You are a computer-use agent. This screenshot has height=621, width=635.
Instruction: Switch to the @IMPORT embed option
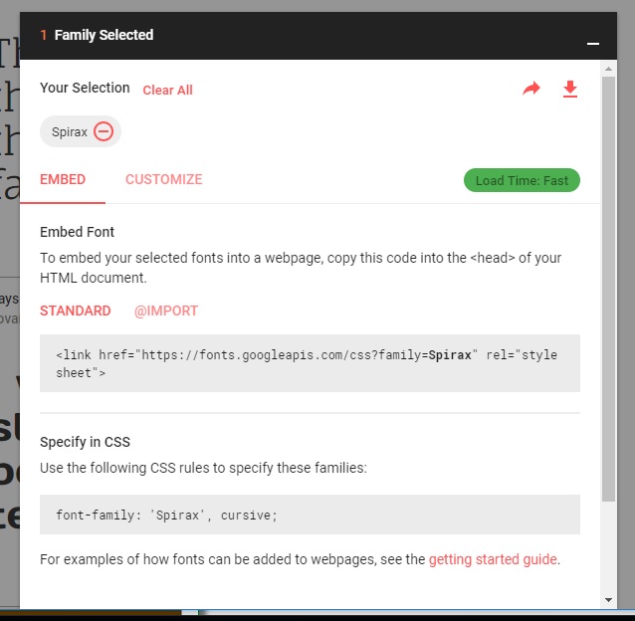click(x=166, y=310)
